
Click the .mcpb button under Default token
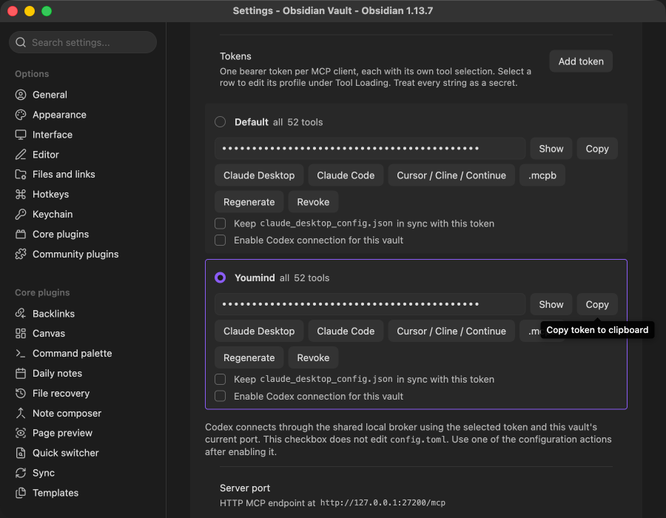click(x=542, y=175)
